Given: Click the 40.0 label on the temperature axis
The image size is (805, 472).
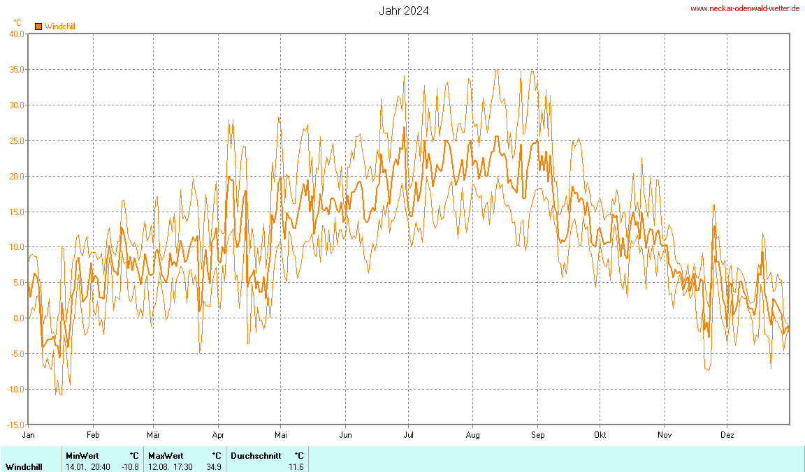Looking at the screenshot, I should 16,34.
